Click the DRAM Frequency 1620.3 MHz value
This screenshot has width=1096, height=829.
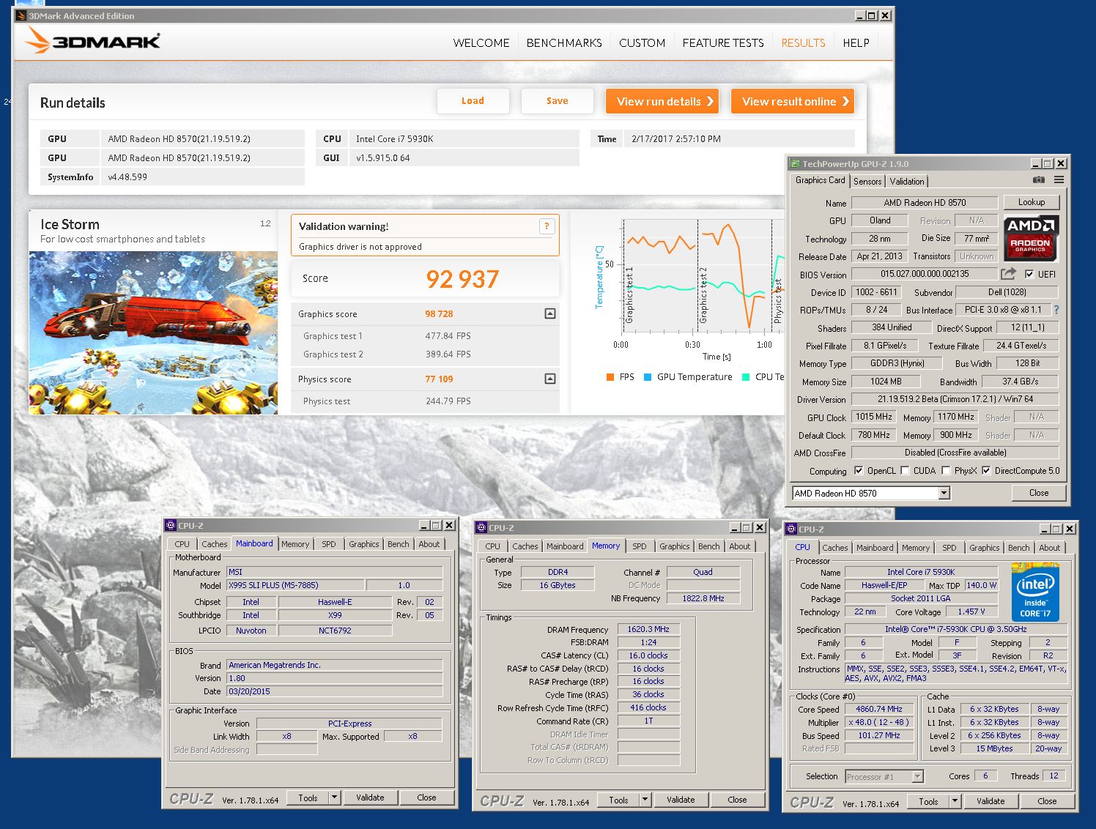pyautogui.click(x=648, y=629)
